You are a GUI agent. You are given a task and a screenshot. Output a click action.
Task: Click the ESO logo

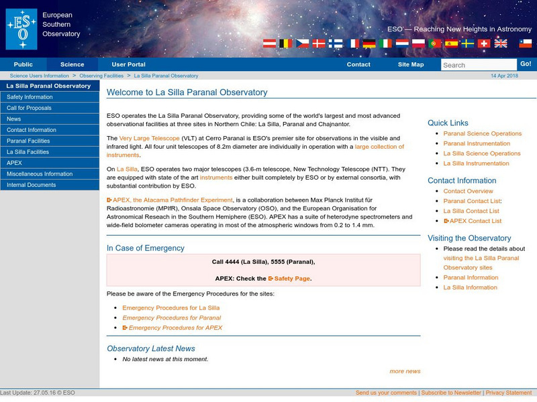[x=22, y=27]
